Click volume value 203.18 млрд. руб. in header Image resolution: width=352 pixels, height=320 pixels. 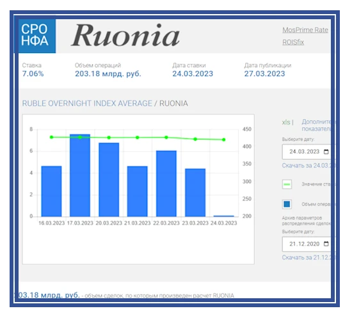(108, 74)
